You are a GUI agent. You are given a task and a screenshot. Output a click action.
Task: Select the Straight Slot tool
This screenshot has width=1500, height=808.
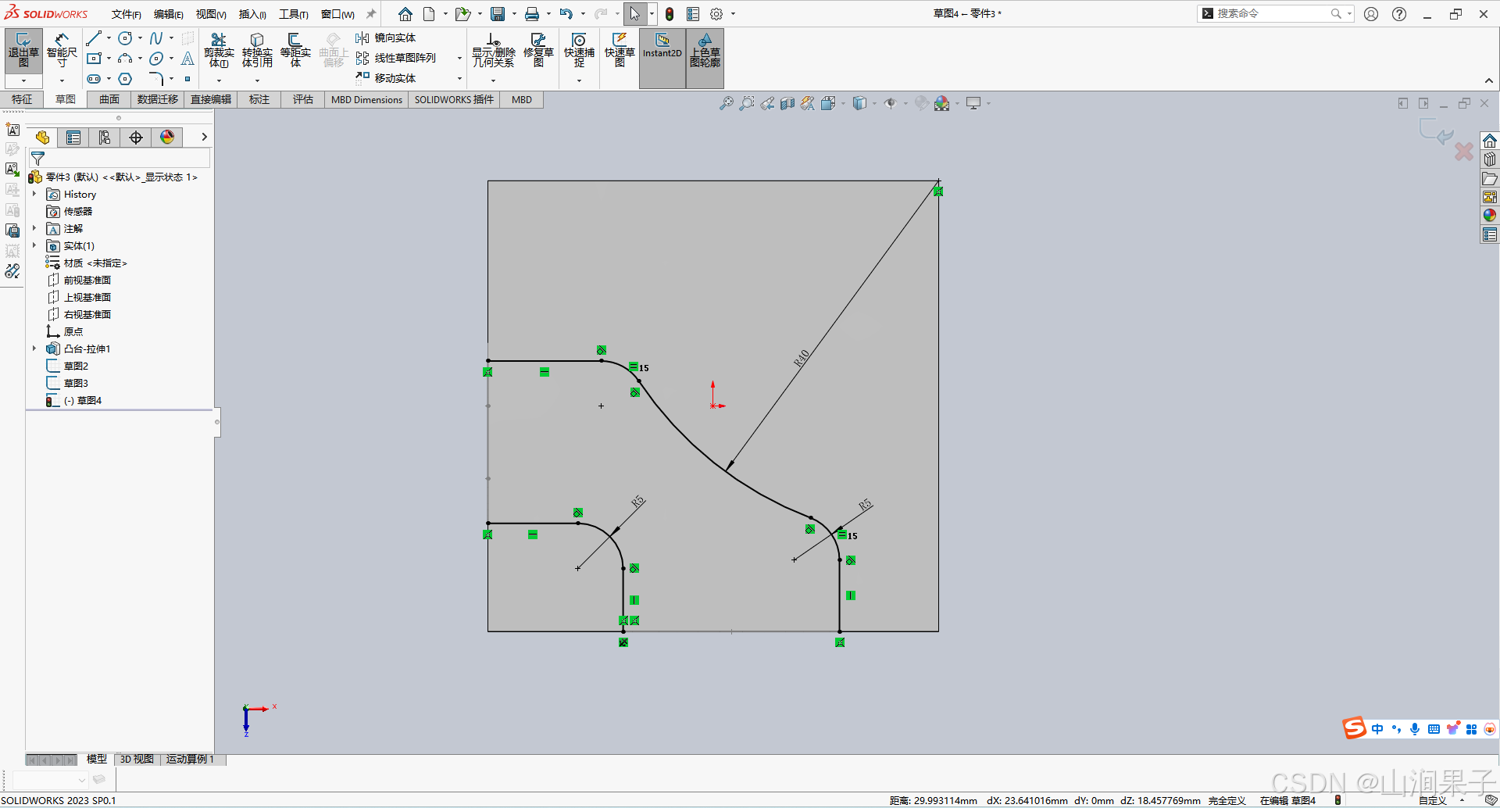pos(94,79)
